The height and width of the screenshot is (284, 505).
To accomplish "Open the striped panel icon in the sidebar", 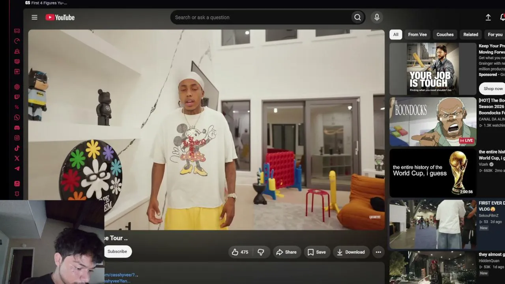I will [x=17, y=62].
